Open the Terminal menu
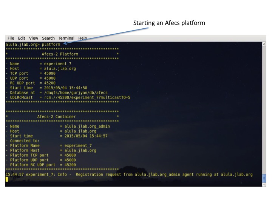This screenshot has height=204, width=272. (66, 38)
